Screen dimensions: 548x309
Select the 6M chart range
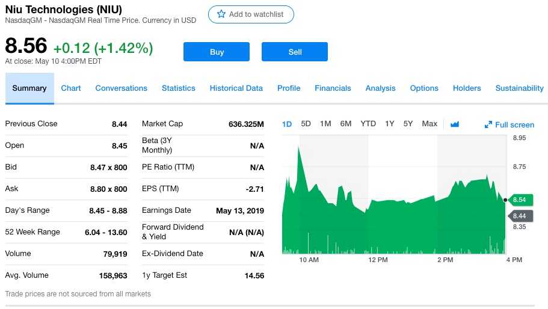coord(346,124)
